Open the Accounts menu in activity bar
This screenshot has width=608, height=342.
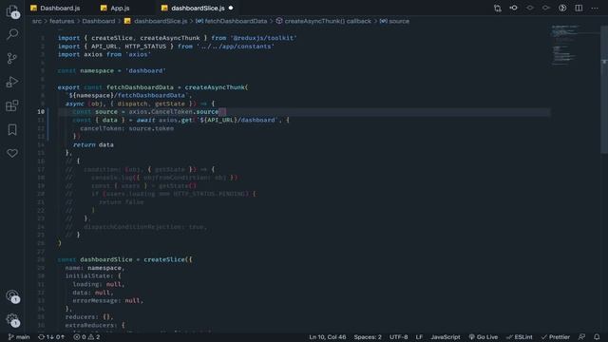pyautogui.click(x=12, y=296)
